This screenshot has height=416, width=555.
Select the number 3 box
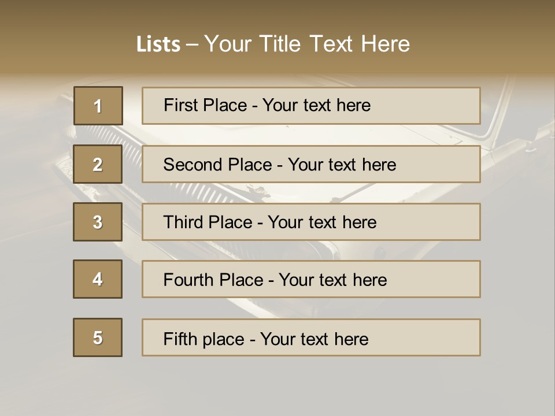point(98,222)
